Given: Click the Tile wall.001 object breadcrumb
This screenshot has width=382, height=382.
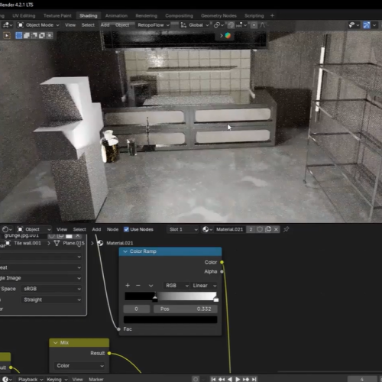Looking at the screenshot, I should pos(24,243).
